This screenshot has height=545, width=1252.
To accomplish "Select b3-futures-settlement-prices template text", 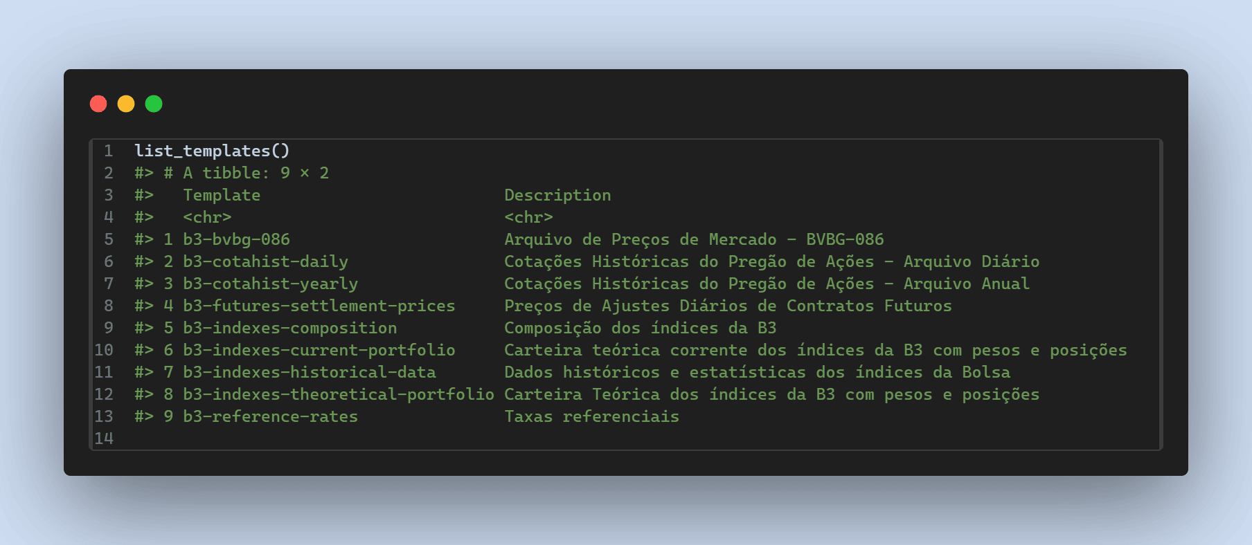I will click(319, 306).
